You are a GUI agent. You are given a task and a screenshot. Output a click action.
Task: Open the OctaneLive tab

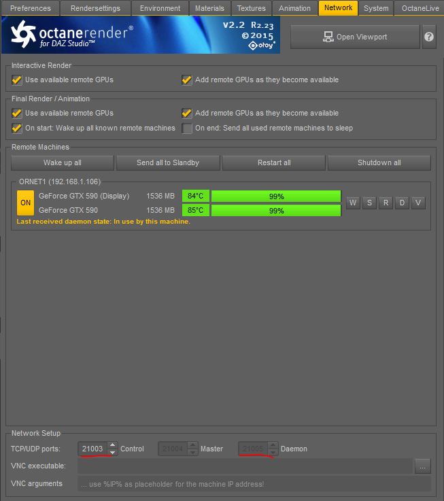pos(420,8)
